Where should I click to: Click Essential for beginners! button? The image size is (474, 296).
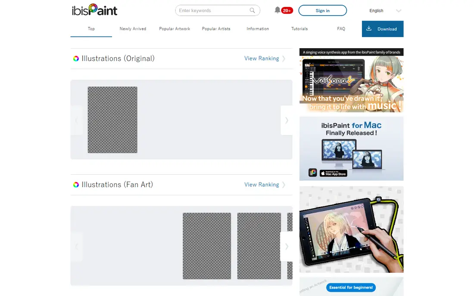[x=351, y=287]
